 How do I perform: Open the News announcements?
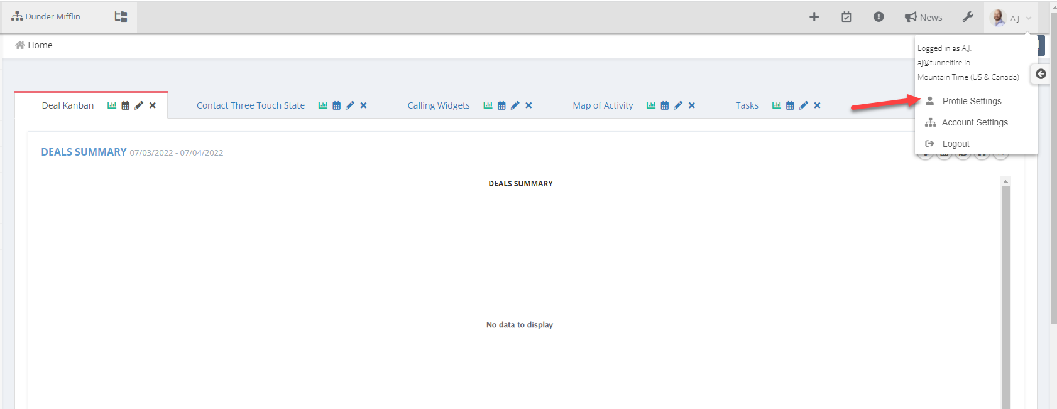[x=923, y=18]
